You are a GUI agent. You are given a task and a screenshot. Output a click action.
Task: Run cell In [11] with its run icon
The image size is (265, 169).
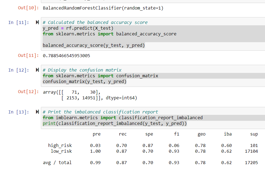point(37,22)
